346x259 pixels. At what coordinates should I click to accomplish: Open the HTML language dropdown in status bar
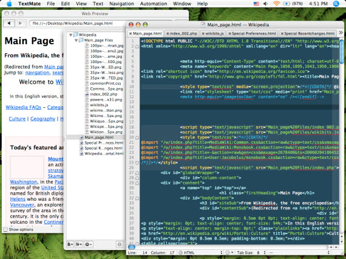coord(200,252)
